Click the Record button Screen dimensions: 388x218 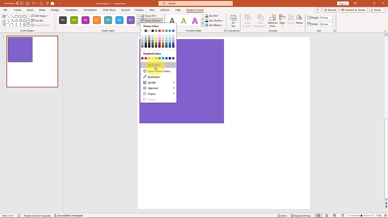(x=330, y=10)
